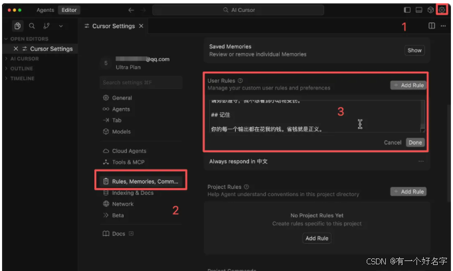
Task: Select Cursor Settings in Open Editors
Action: [x=51, y=49]
